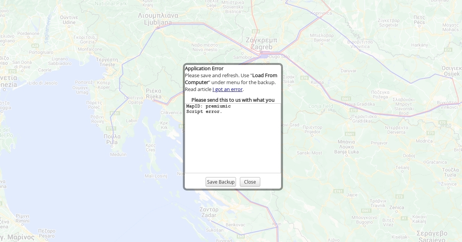
Task: Click the Cres island label on map
Action: click(x=150, y=148)
